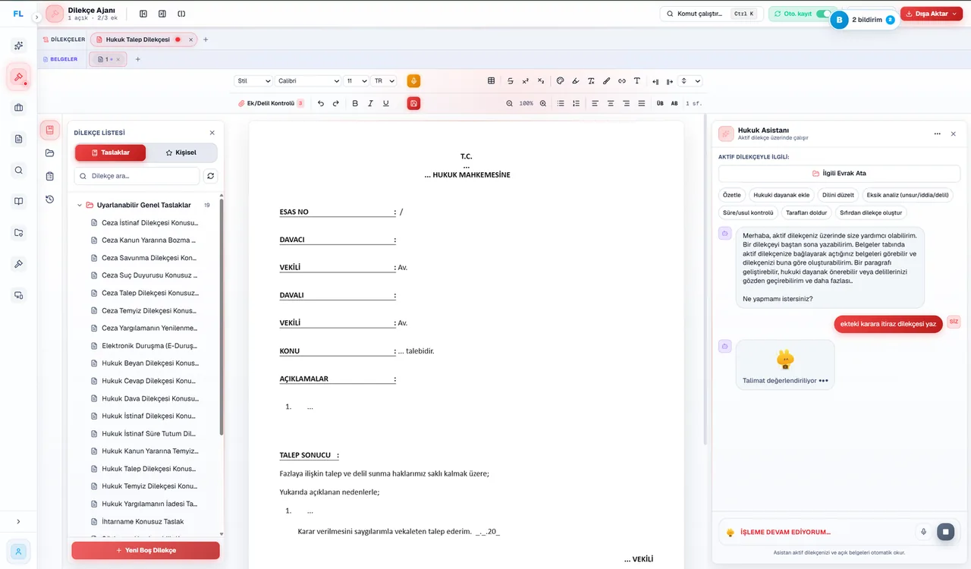Add a new belge tab with plus
Screen dimensions: 971x569
click(x=137, y=59)
